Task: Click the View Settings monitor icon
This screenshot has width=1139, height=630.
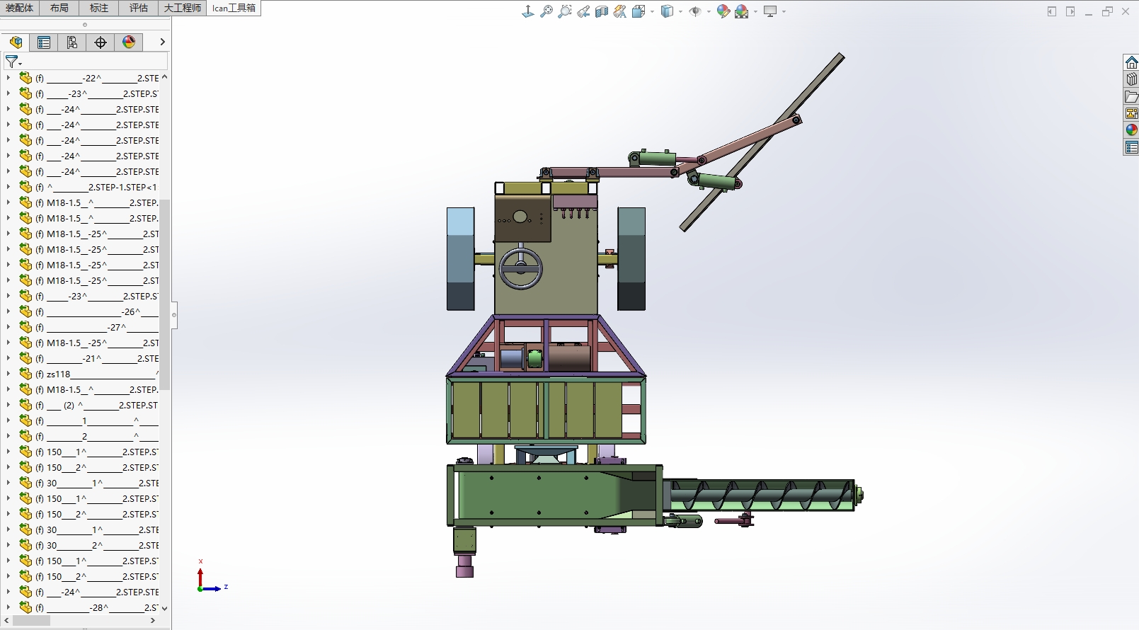Action: [770, 11]
